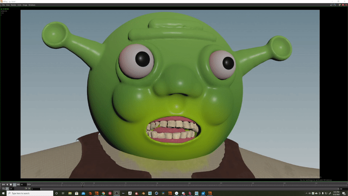Open File Explorer from the taskbar
The width and height of the screenshot is (348, 196).
[70, 193]
